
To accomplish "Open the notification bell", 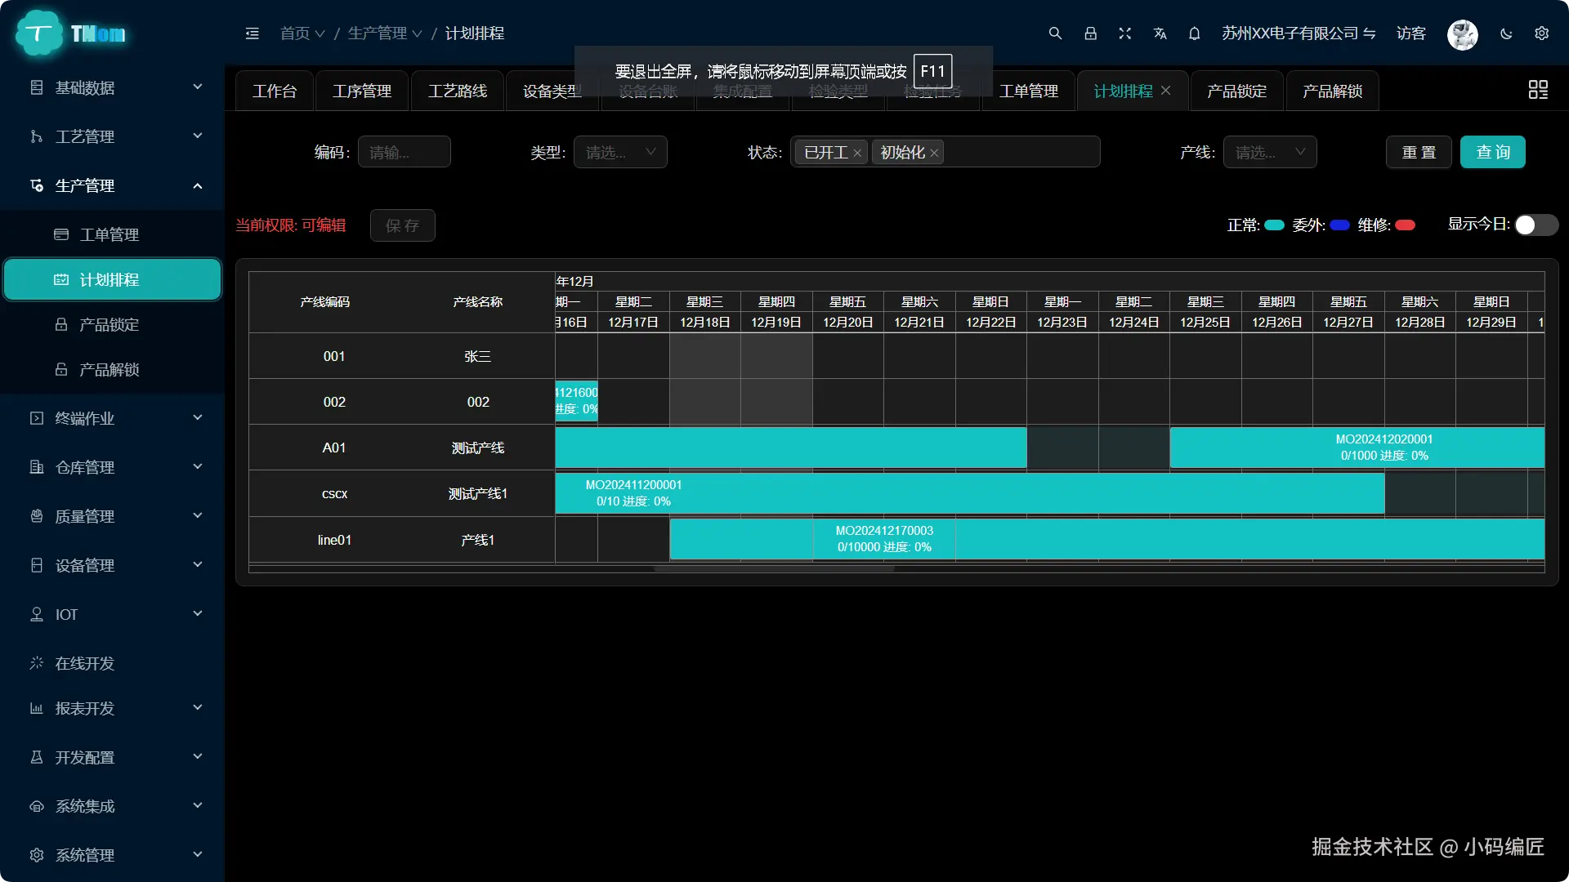I will click(1195, 33).
